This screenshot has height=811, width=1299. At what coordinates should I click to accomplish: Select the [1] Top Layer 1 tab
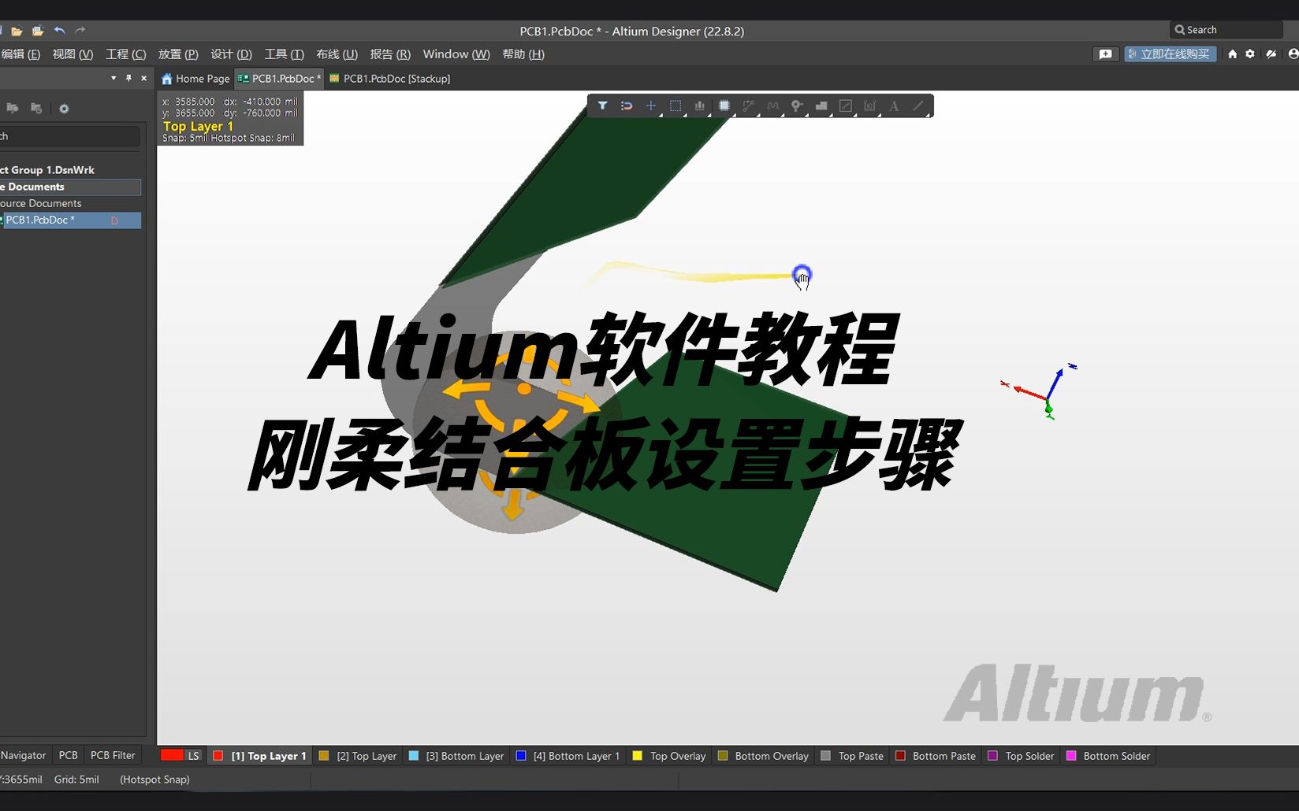coord(260,756)
